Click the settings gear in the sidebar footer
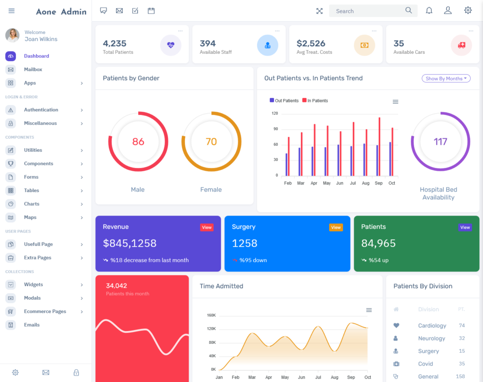This screenshot has height=382, width=483. [x=15, y=373]
